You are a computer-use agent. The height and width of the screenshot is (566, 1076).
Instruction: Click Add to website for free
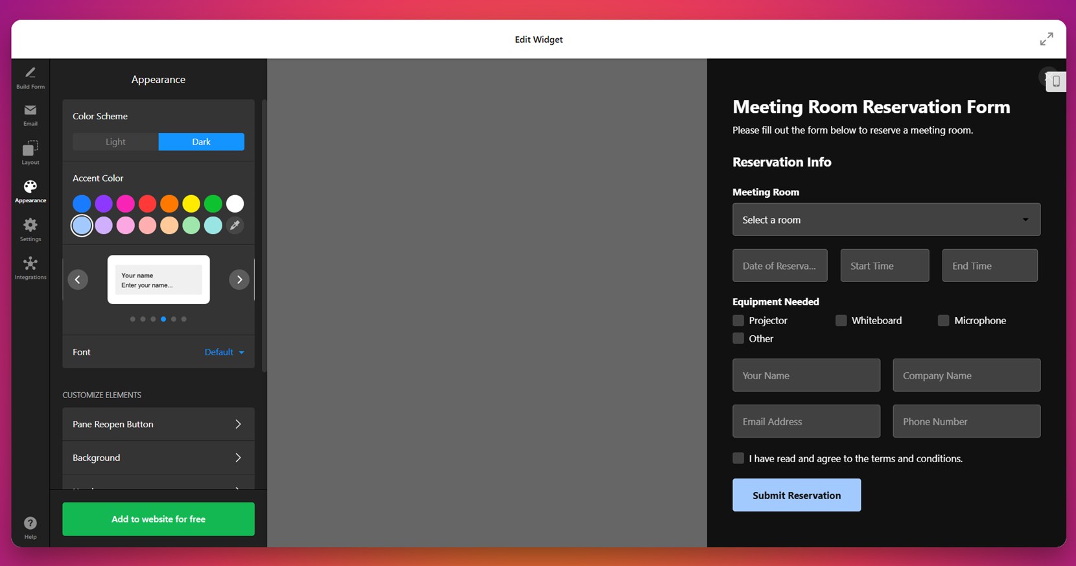click(x=158, y=519)
